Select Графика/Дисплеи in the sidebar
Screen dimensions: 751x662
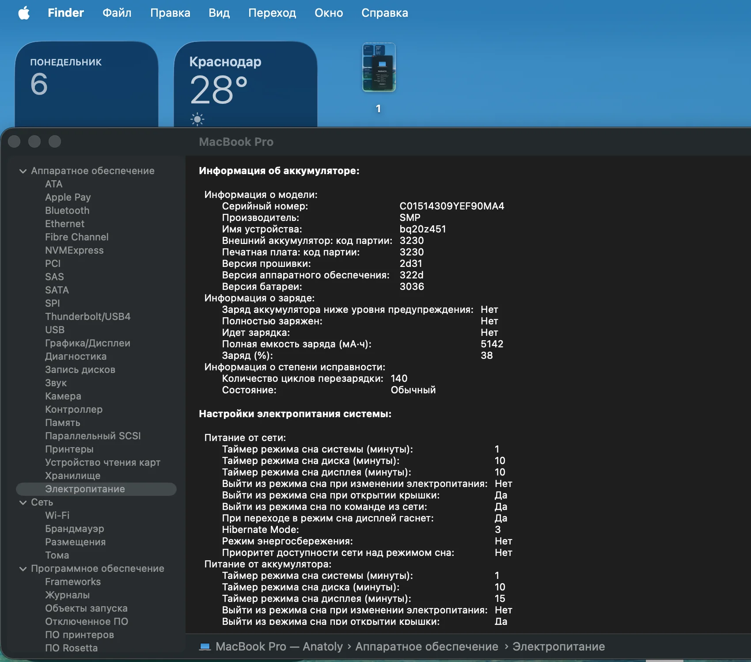point(87,343)
